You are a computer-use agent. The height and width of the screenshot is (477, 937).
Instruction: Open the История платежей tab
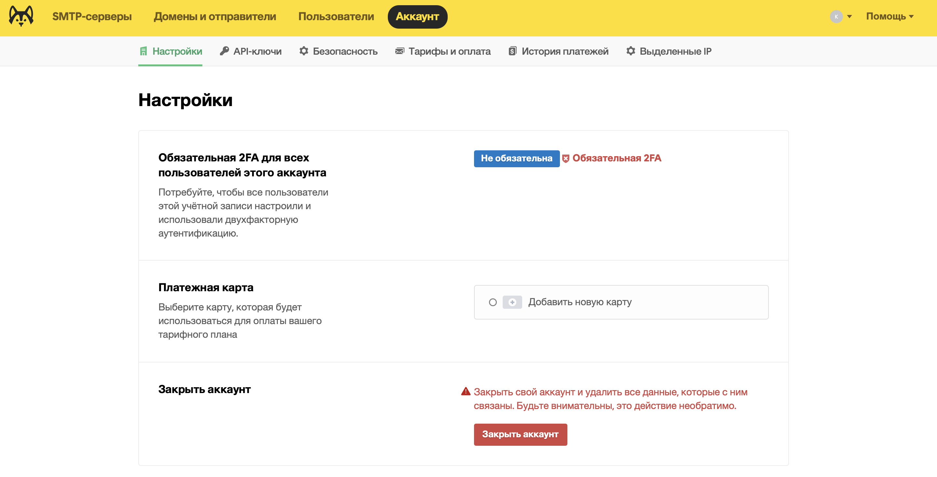coord(558,51)
